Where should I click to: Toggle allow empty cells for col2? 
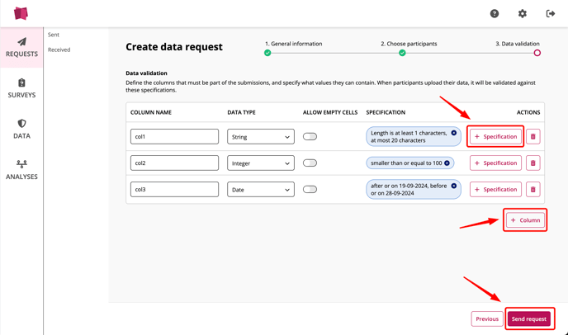tap(310, 163)
